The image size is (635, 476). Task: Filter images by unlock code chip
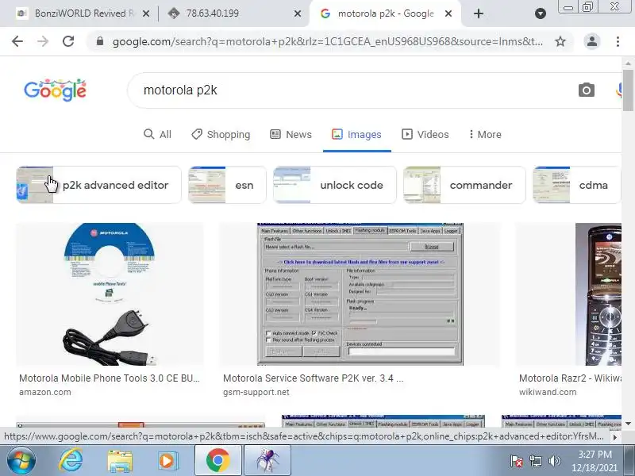coord(335,185)
